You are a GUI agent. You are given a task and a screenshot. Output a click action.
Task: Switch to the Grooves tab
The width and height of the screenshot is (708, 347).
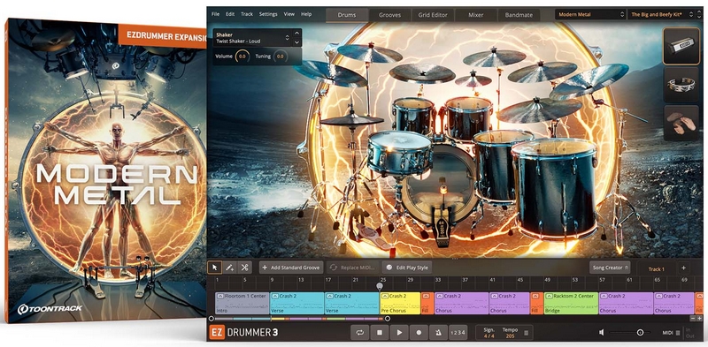[x=389, y=15]
